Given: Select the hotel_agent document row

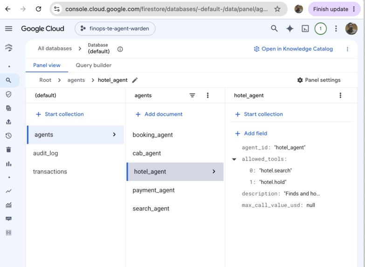Looking at the screenshot, I should (175, 172).
